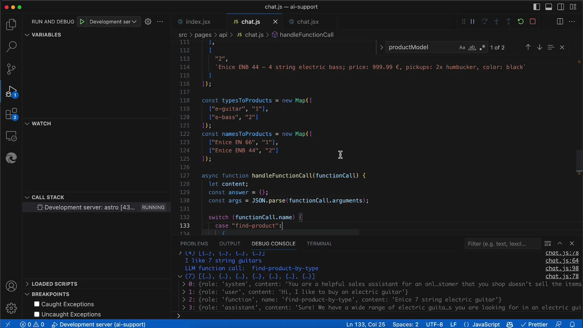The width and height of the screenshot is (583, 328).
Task: Toggle bottom panel layout icon
Action: click(x=549, y=7)
